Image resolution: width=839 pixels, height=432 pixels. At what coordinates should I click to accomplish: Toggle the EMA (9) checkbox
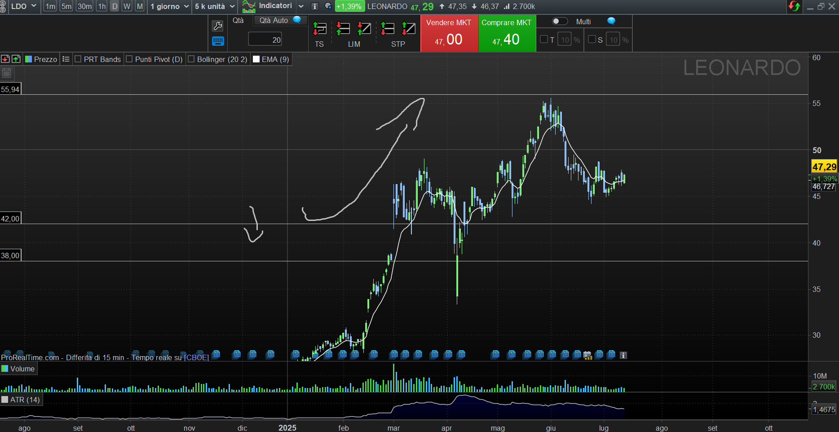tap(256, 59)
